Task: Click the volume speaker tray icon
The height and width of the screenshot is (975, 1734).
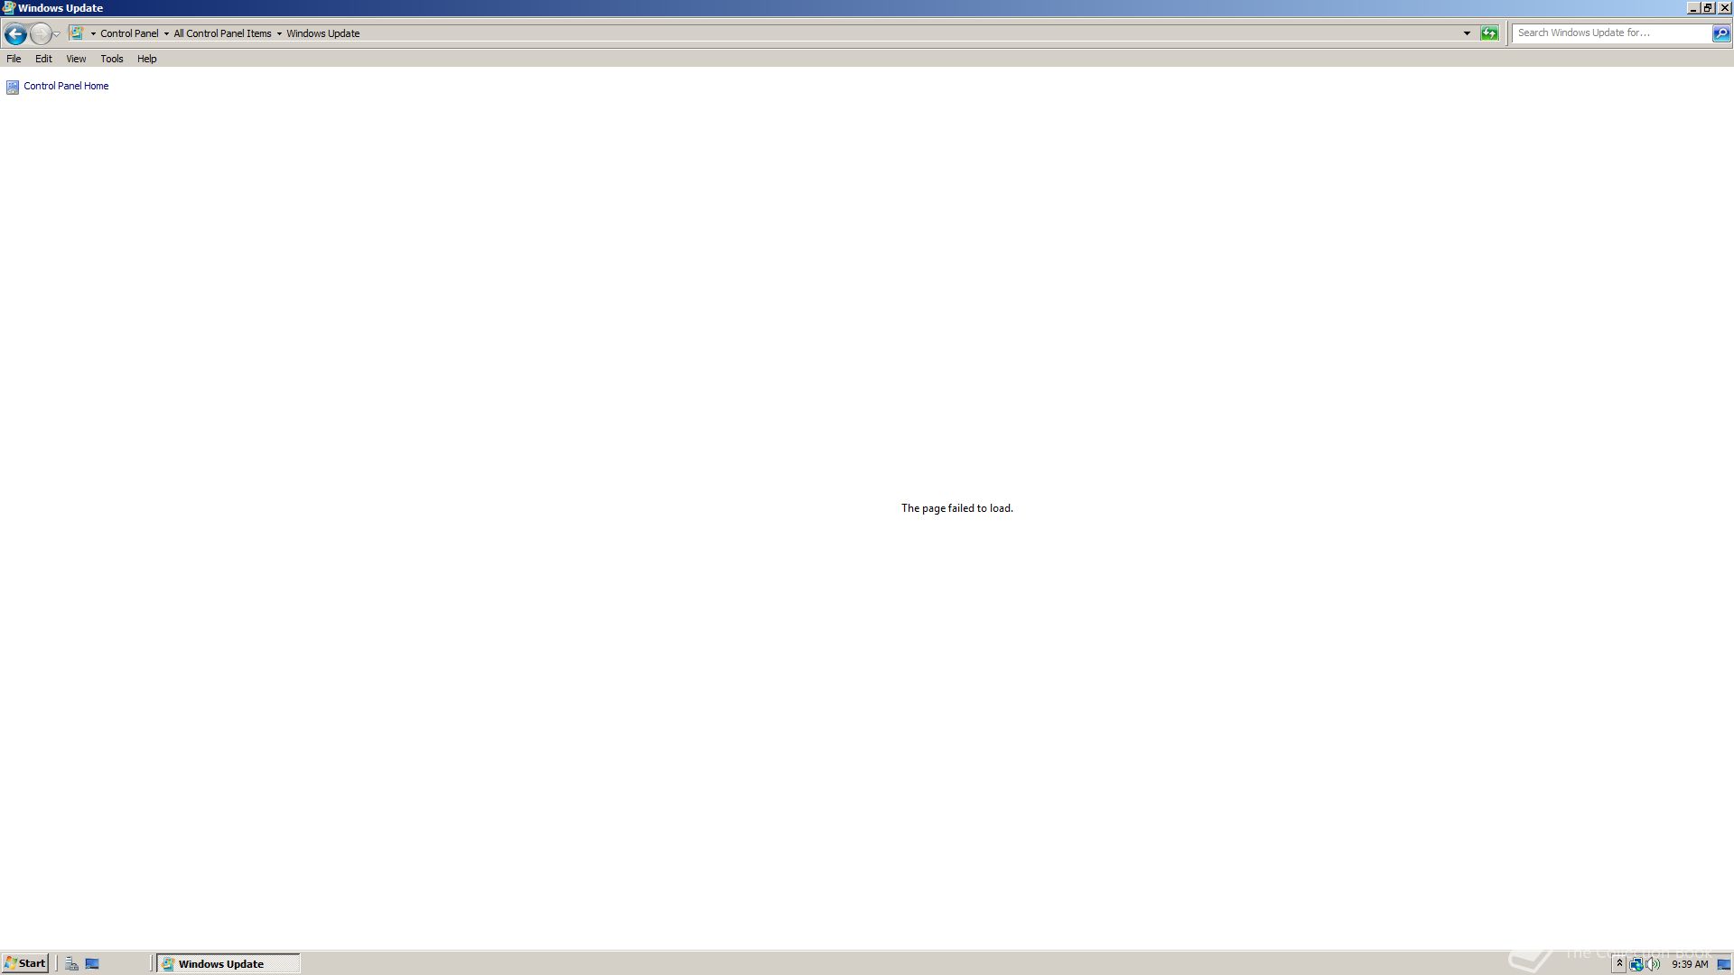Action: pyautogui.click(x=1653, y=964)
